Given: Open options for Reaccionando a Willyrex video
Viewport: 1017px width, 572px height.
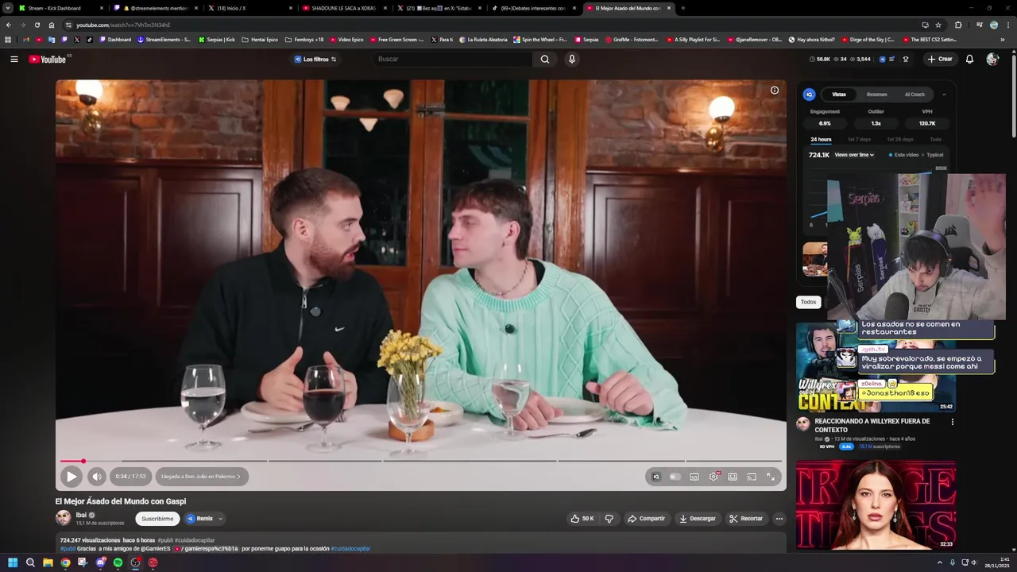Looking at the screenshot, I should (953, 422).
